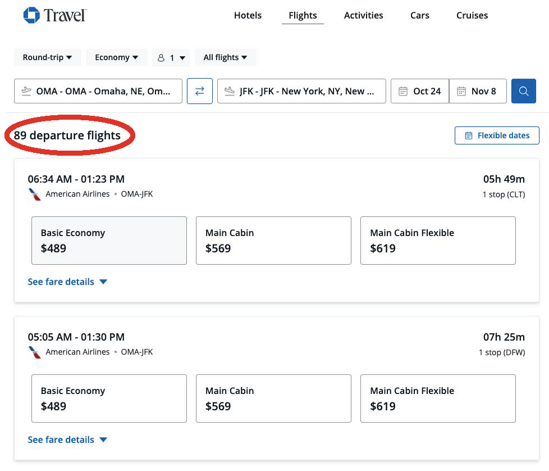
Task: Switch to the Hotels tab
Action: [x=248, y=15]
